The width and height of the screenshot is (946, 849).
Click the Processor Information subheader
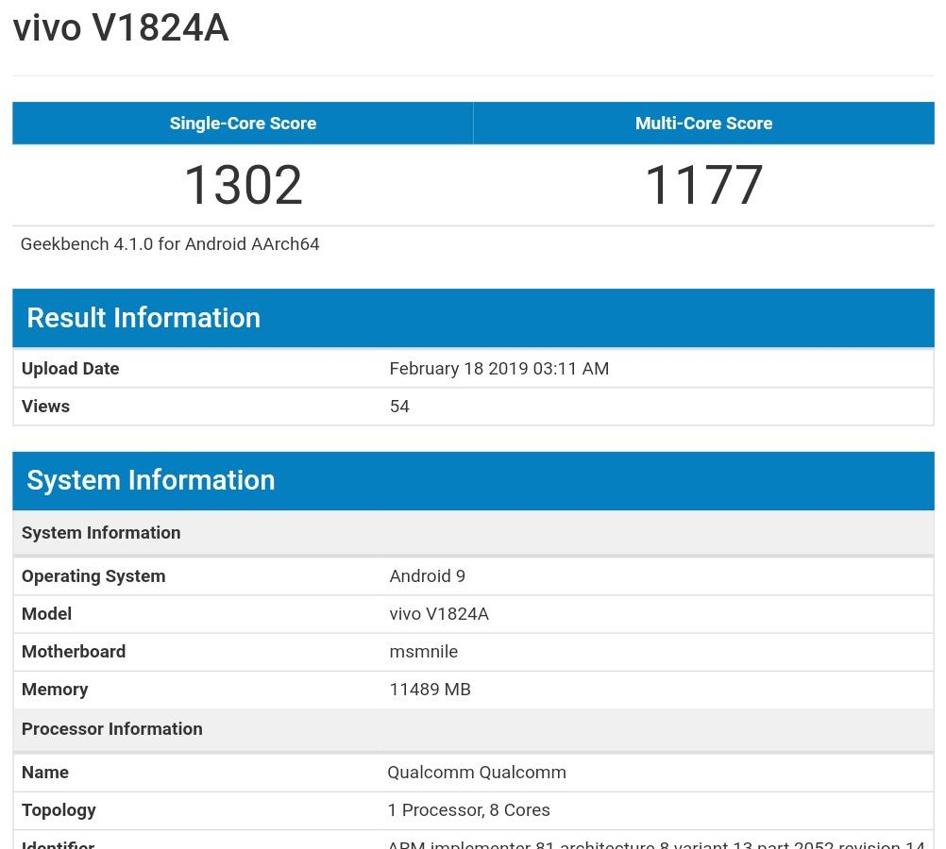point(474,729)
